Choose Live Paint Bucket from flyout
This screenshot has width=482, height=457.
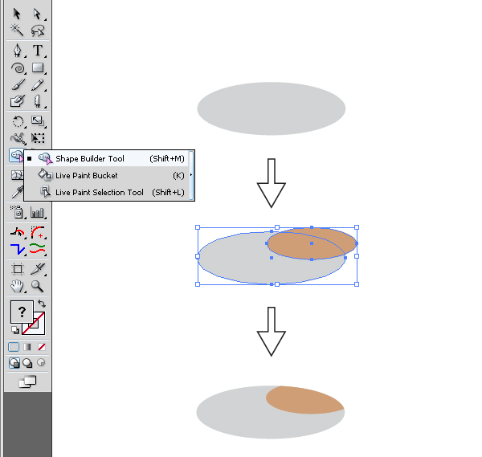click(x=106, y=175)
